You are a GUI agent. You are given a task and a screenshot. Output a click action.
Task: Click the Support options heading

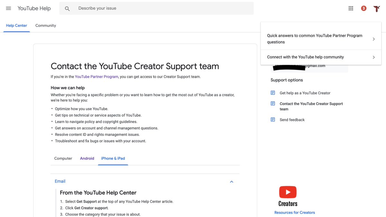(287, 80)
